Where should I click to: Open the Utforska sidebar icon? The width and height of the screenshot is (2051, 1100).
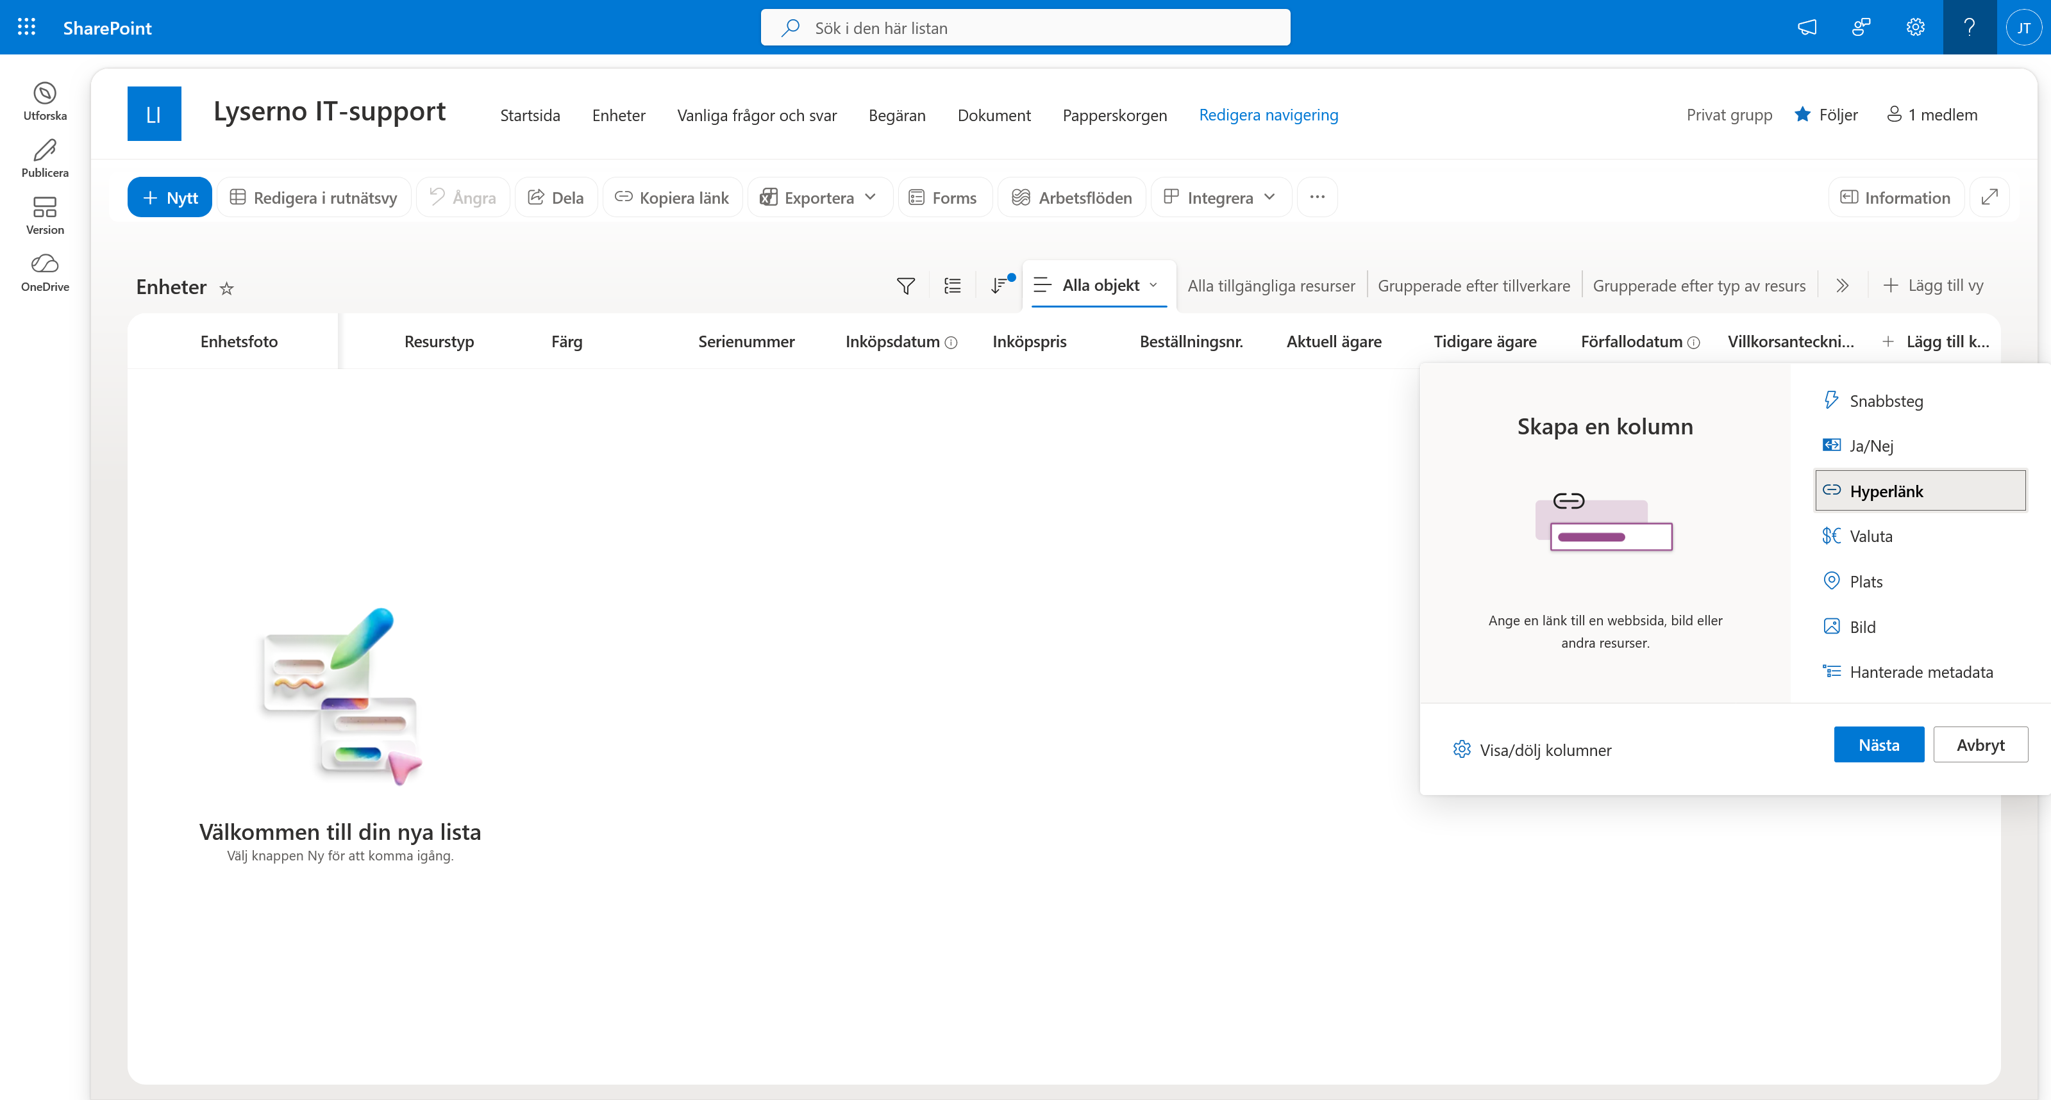[x=45, y=102]
